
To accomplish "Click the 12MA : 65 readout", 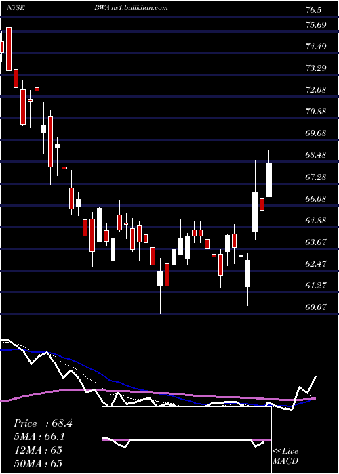I will coord(38,450).
